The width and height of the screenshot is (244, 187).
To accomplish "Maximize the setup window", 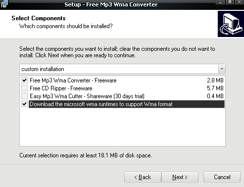I will [x=230, y=2].
